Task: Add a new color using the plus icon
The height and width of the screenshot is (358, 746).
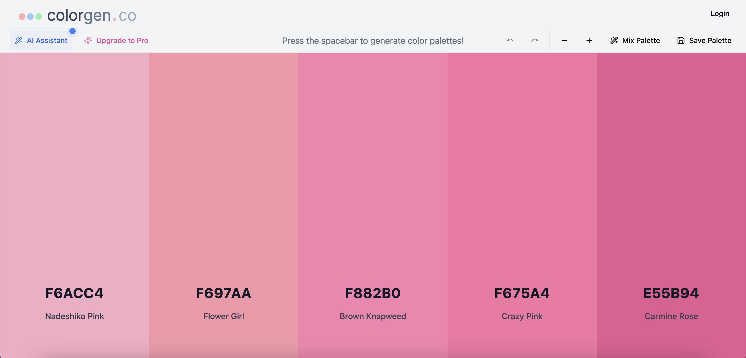Action: tap(589, 41)
